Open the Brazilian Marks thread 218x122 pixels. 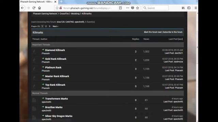tap(54, 107)
